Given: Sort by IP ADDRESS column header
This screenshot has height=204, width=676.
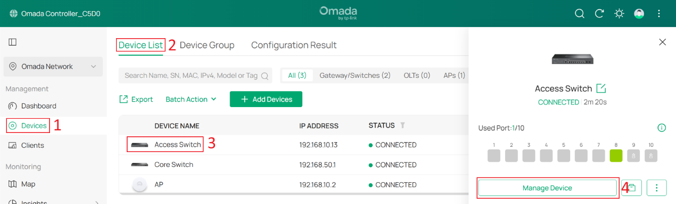Looking at the screenshot, I should [x=319, y=126].
